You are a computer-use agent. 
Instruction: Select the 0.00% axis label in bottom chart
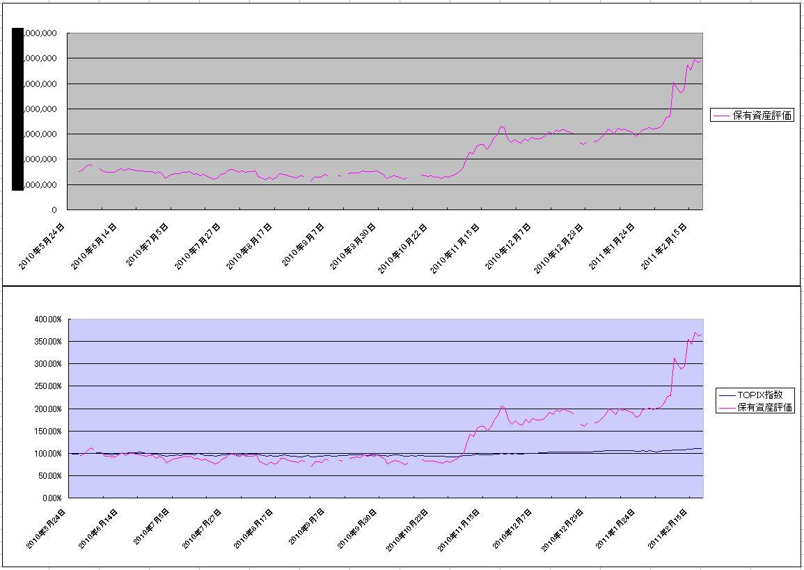click(50, 498)
